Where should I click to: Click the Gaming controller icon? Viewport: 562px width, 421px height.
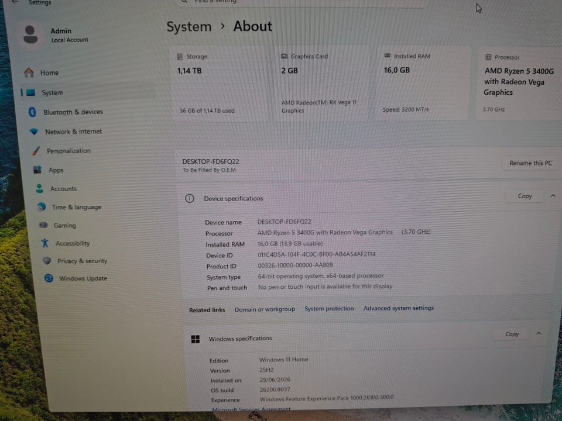tap(43, 225)
